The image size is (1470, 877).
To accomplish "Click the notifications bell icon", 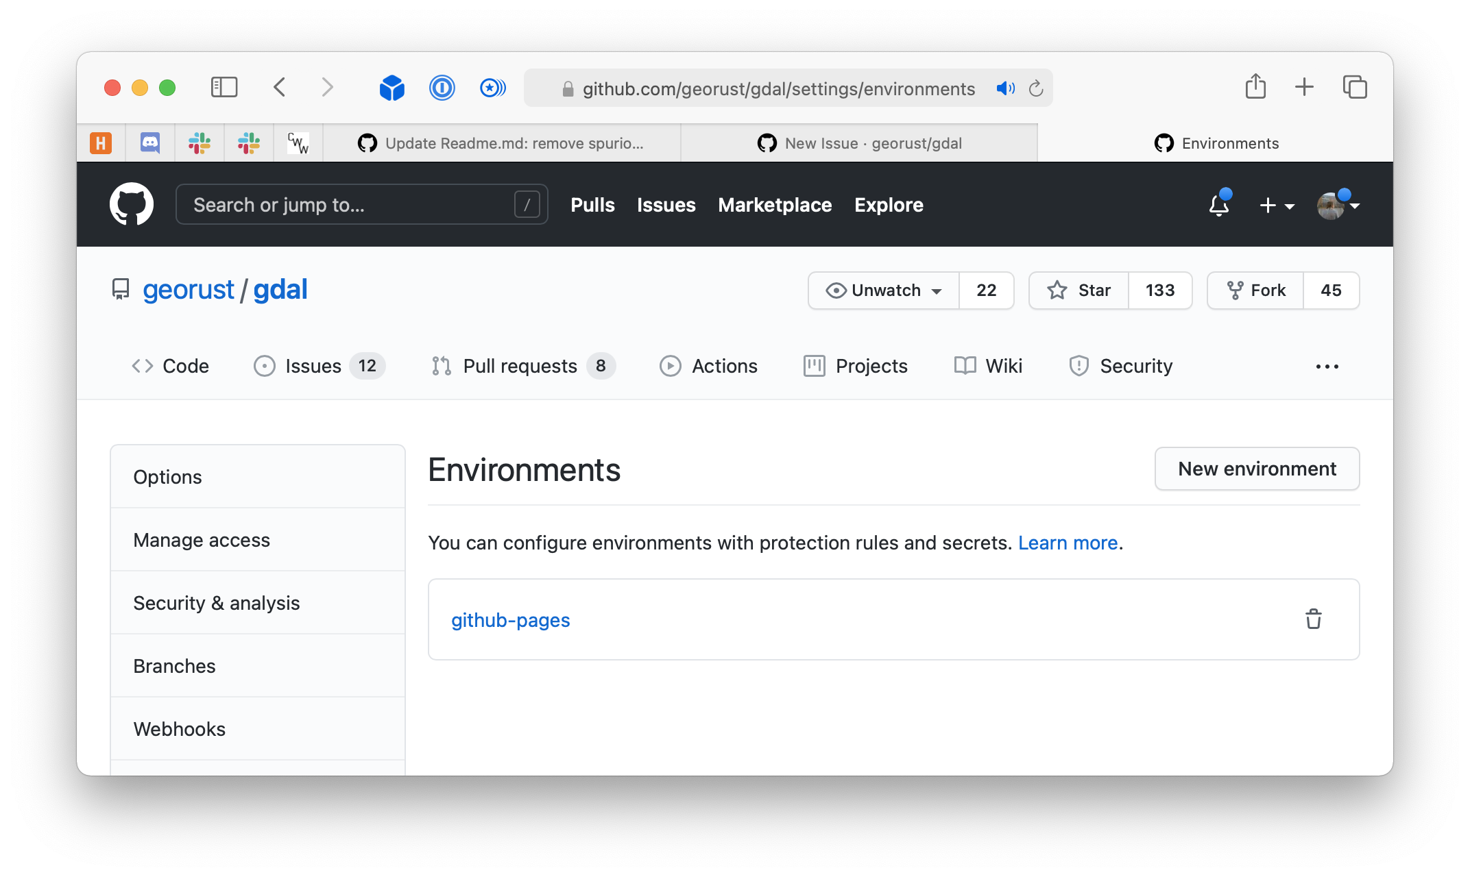I will pos(1219,204).
